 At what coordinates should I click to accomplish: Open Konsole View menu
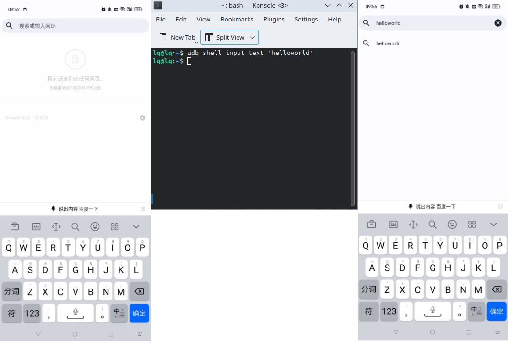tap(204, 20)
